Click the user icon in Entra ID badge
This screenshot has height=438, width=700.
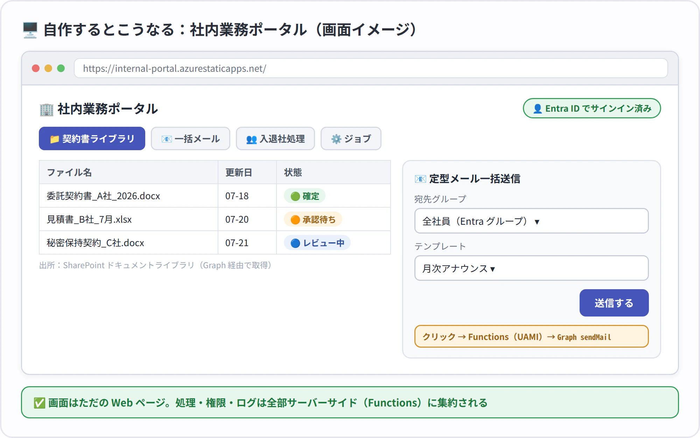click(538, 109)
